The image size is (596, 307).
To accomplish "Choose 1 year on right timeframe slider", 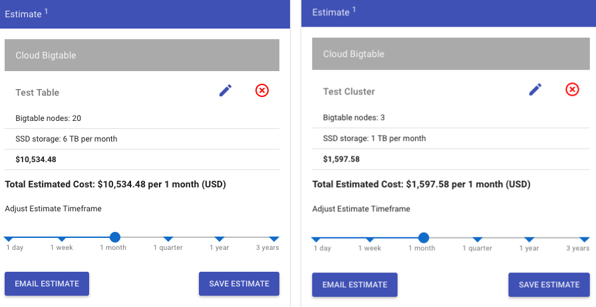I will pyautogui.click(x=529, y=239).
